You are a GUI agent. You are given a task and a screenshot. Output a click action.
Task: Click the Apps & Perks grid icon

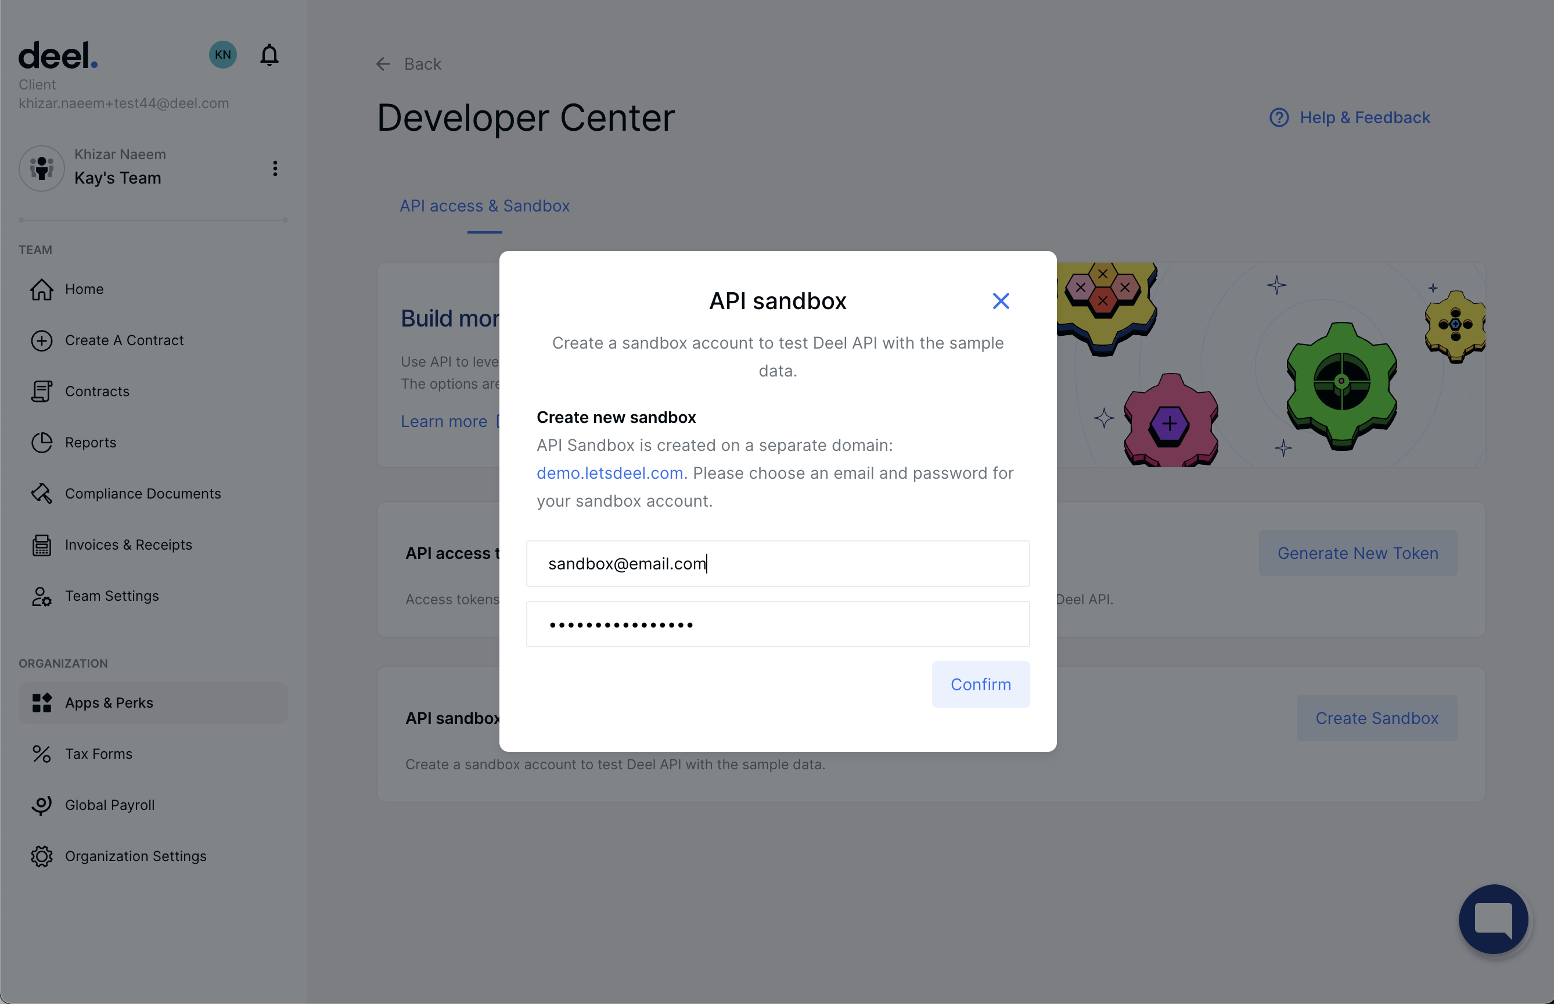(x=42, y=703)
